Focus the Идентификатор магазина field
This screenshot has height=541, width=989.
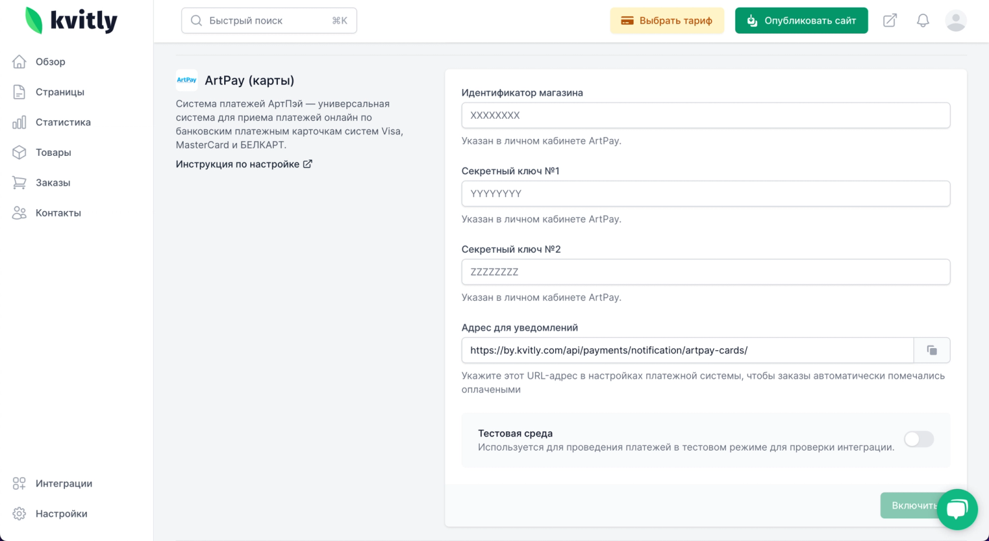pyautogui.click(x=706, y=115)
